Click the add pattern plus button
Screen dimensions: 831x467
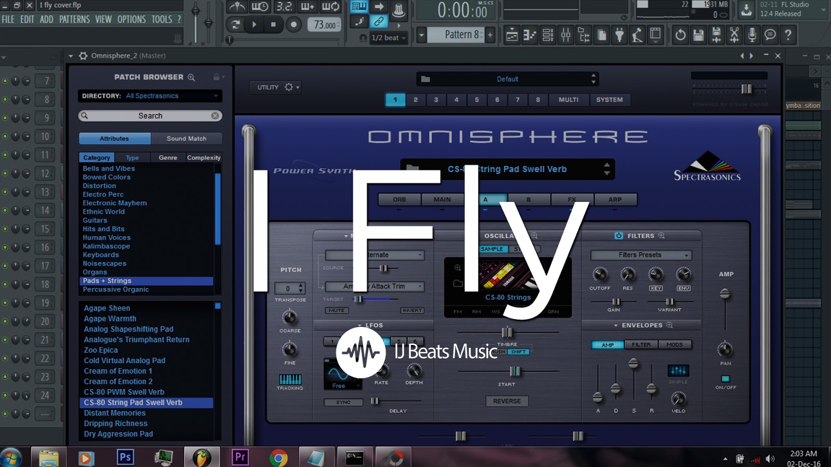pyautogui.click(x=490, y=35)
